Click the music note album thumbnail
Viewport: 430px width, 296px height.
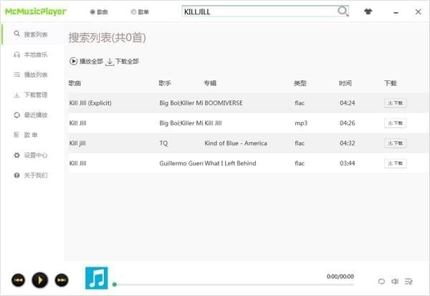click(97, 278)
